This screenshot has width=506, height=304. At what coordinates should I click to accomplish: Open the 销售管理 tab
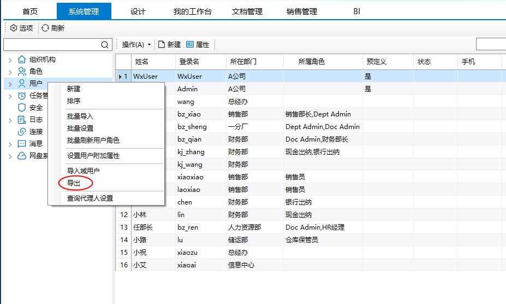pyautogui.click(x=302, y=11)
